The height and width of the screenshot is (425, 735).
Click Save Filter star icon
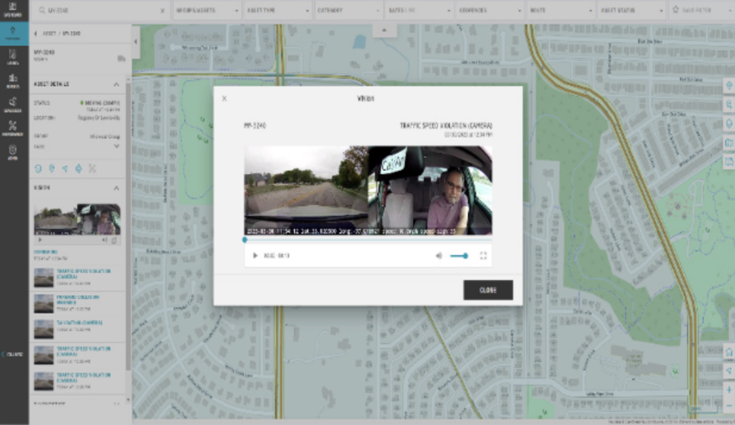676,10
